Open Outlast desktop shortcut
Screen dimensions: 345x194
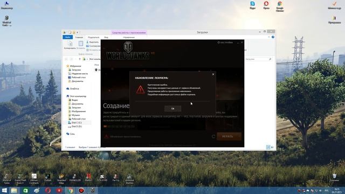tap(47, 178)
